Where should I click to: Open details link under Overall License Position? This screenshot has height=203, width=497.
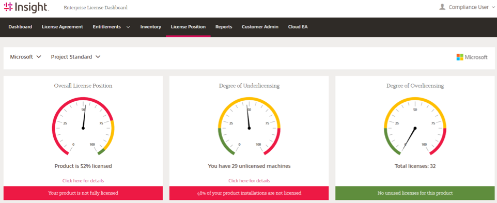[x=83, y=181]
